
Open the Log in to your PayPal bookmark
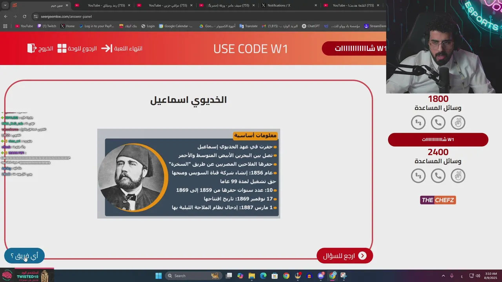pyautogui.click(x=96, y=26)
